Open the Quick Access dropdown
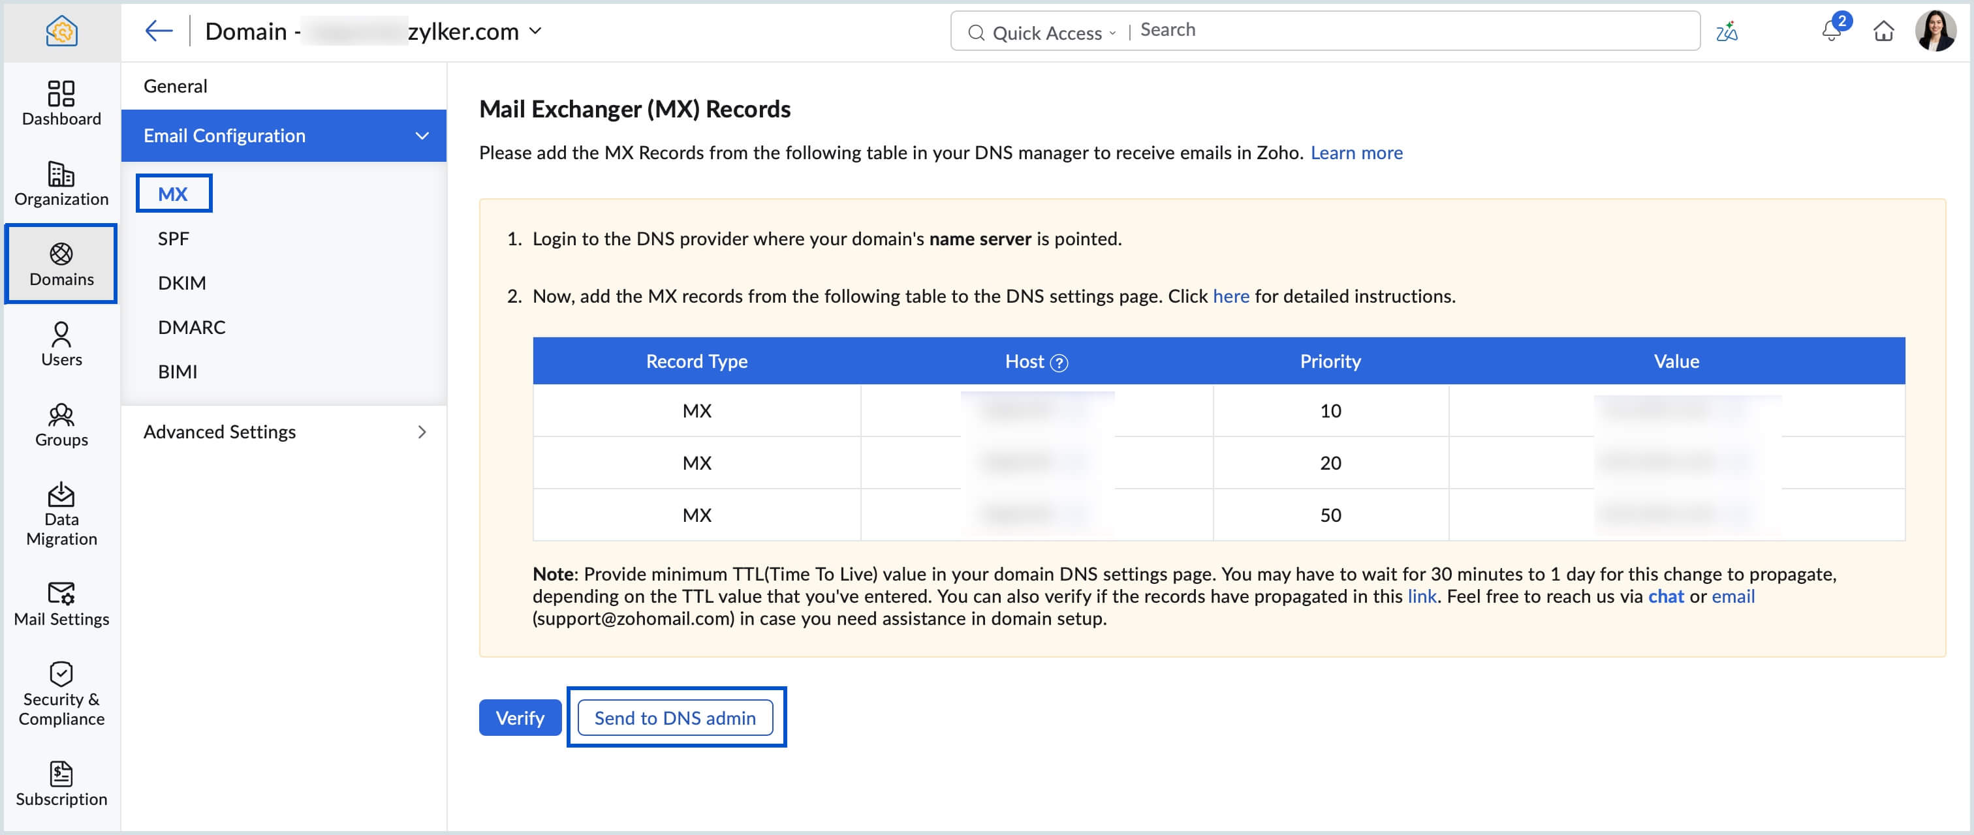Viewport: 1974px width, 835px height. click(1054, 32)
